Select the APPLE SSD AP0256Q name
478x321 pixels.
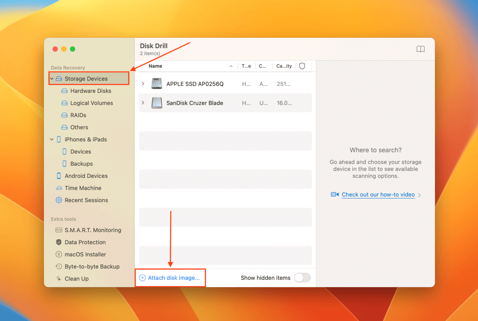coord(195,84)
